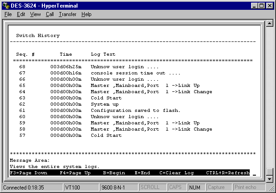Minimize the DES-3624 HyperTerminal window
This screenshot has width=276, height=193.
[x=255, y=5]
